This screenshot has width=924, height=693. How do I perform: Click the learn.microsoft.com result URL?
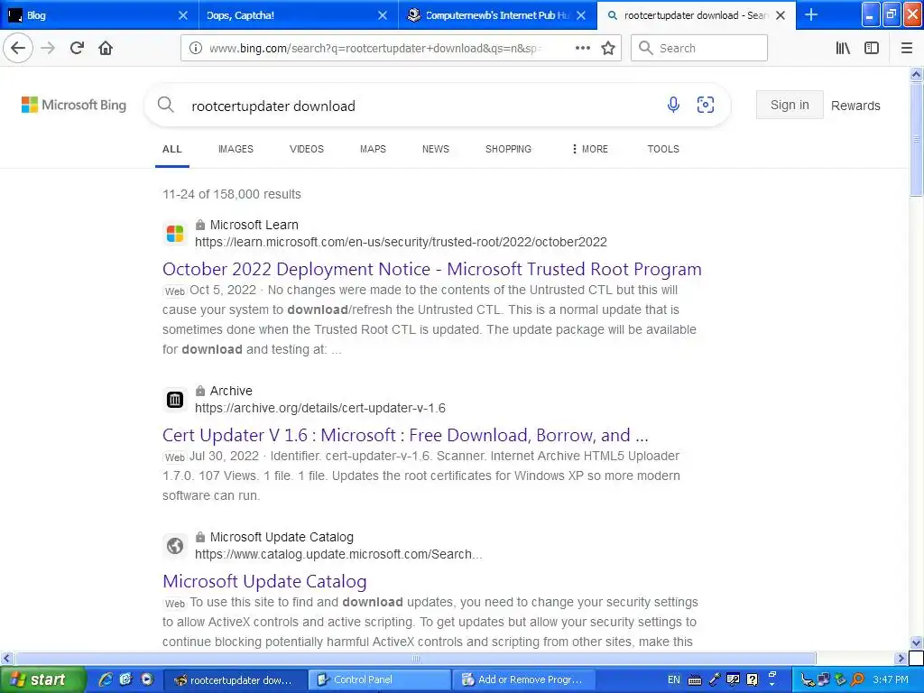(x=401, y=242)
